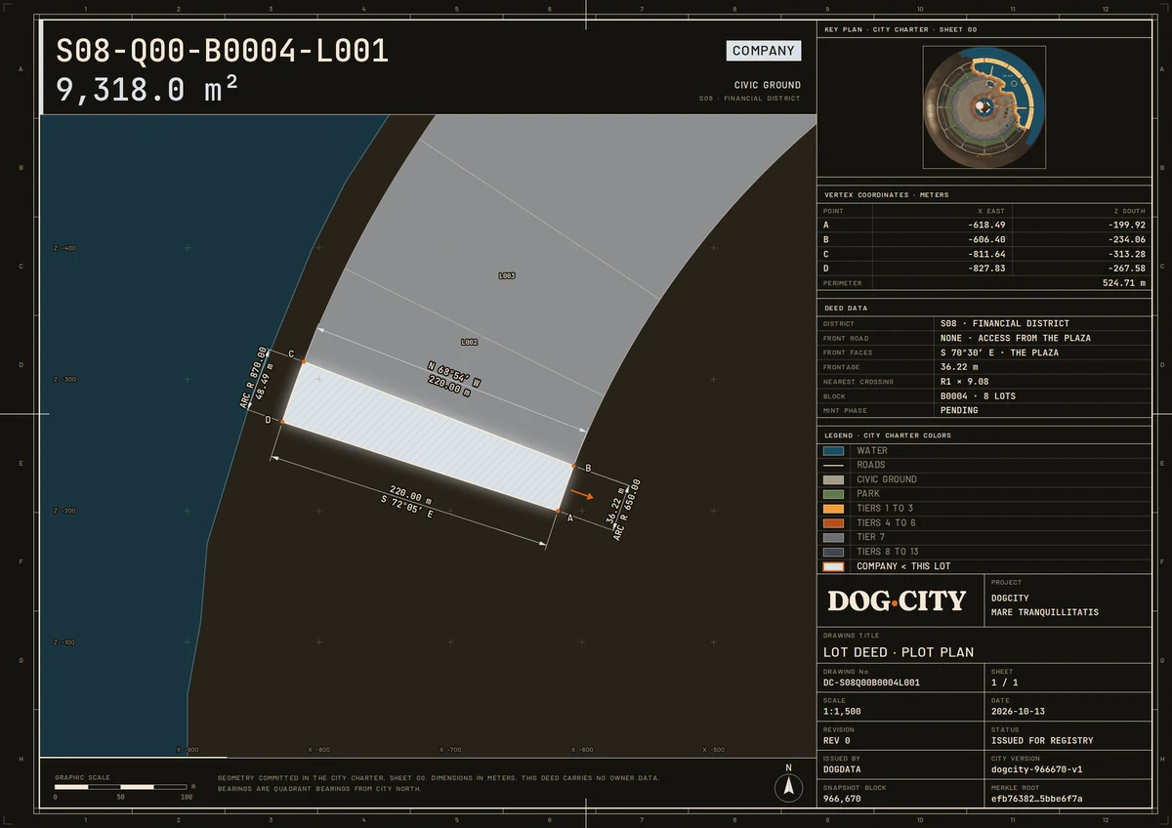Click point D Z South value -267.58

(1127, 269)
